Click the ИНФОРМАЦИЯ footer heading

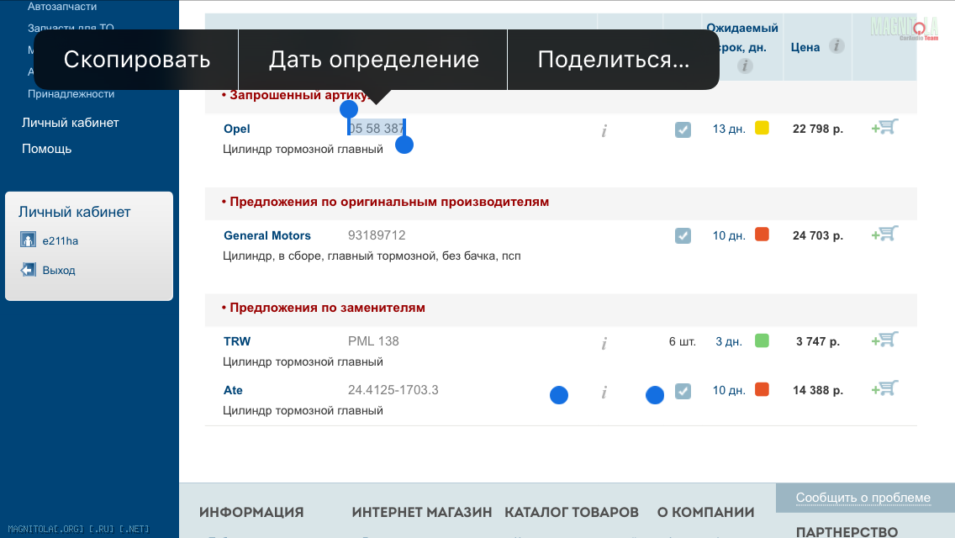tap(251, 513)
